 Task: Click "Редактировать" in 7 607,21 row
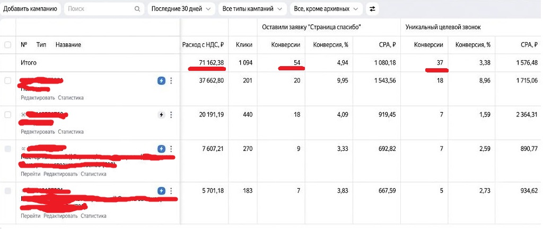[60, 174]
